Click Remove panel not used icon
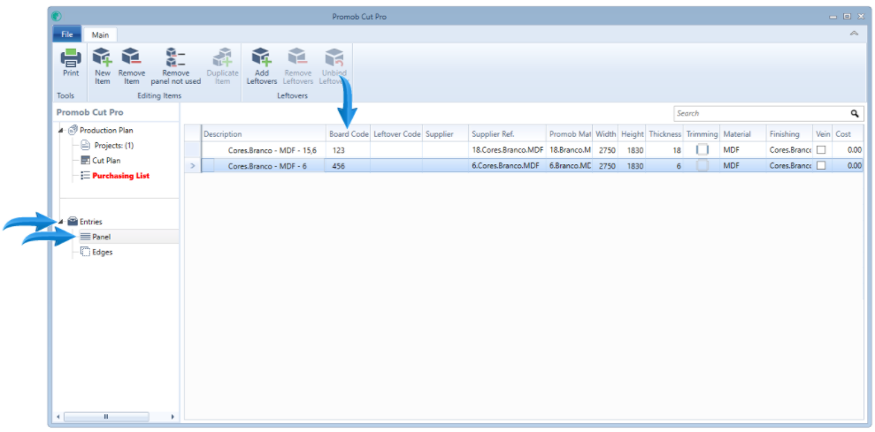The height and width of the screenshot is (432, 875). coord(176,58)
